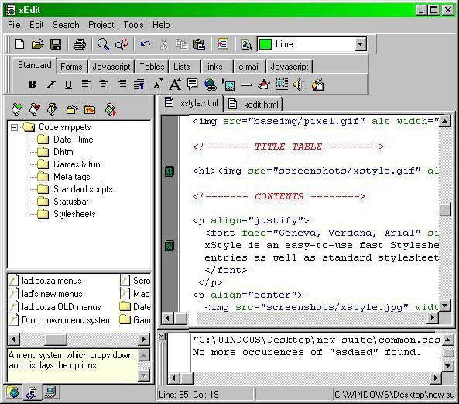Screen dimensions: 459x404
Task: Insert a paragraph tag icon
Action: pyautogui.click(x=139, y=85)
